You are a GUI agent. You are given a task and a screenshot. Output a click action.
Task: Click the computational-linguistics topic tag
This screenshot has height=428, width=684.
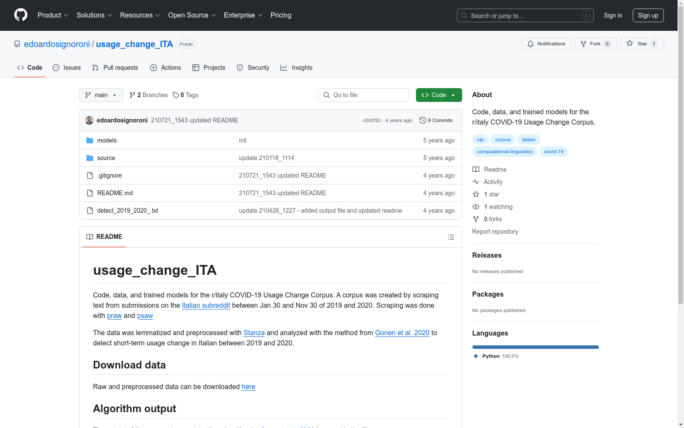click(x=505, y=152)
